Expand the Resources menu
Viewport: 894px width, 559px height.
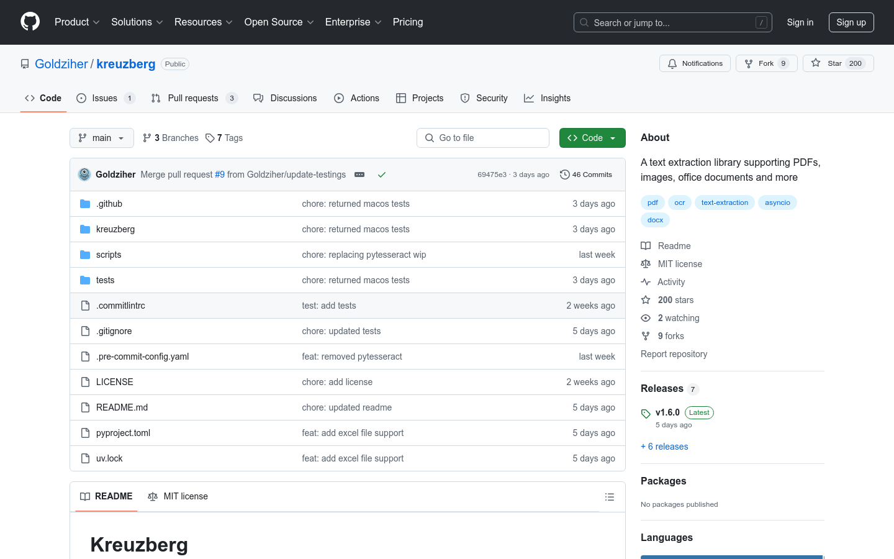coord(204,22)
